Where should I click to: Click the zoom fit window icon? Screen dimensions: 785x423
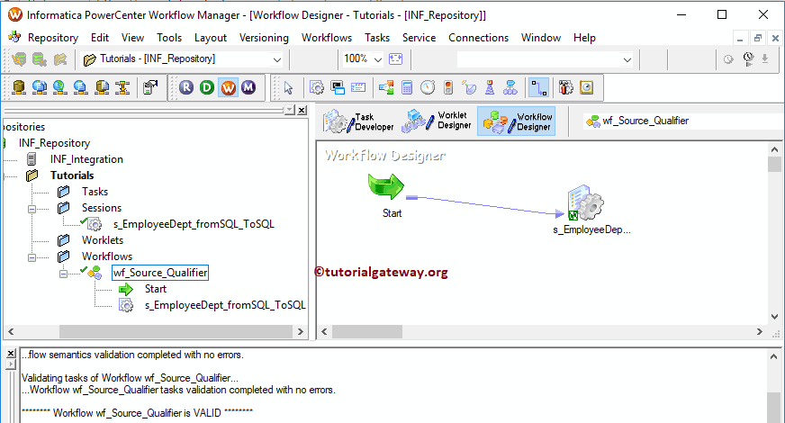(x=395, y=59)
